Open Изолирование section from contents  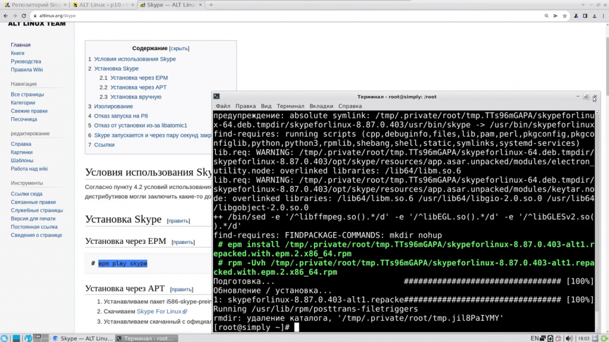[x=114, y=106]
